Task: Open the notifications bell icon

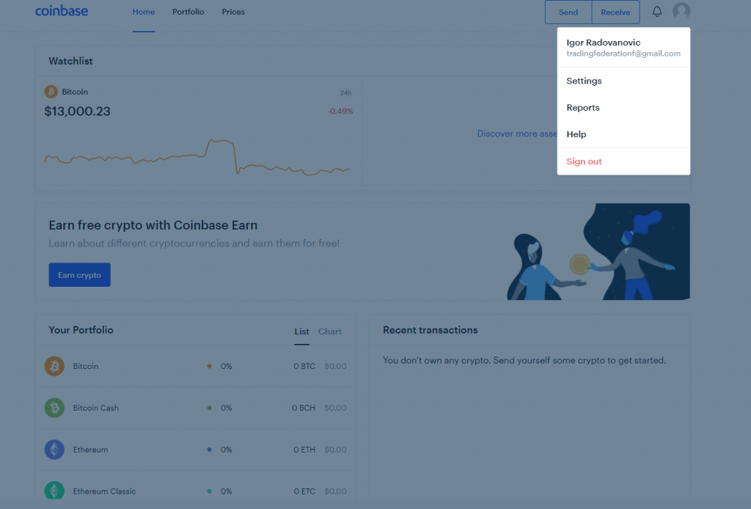Action: click(x=656, y=12)
